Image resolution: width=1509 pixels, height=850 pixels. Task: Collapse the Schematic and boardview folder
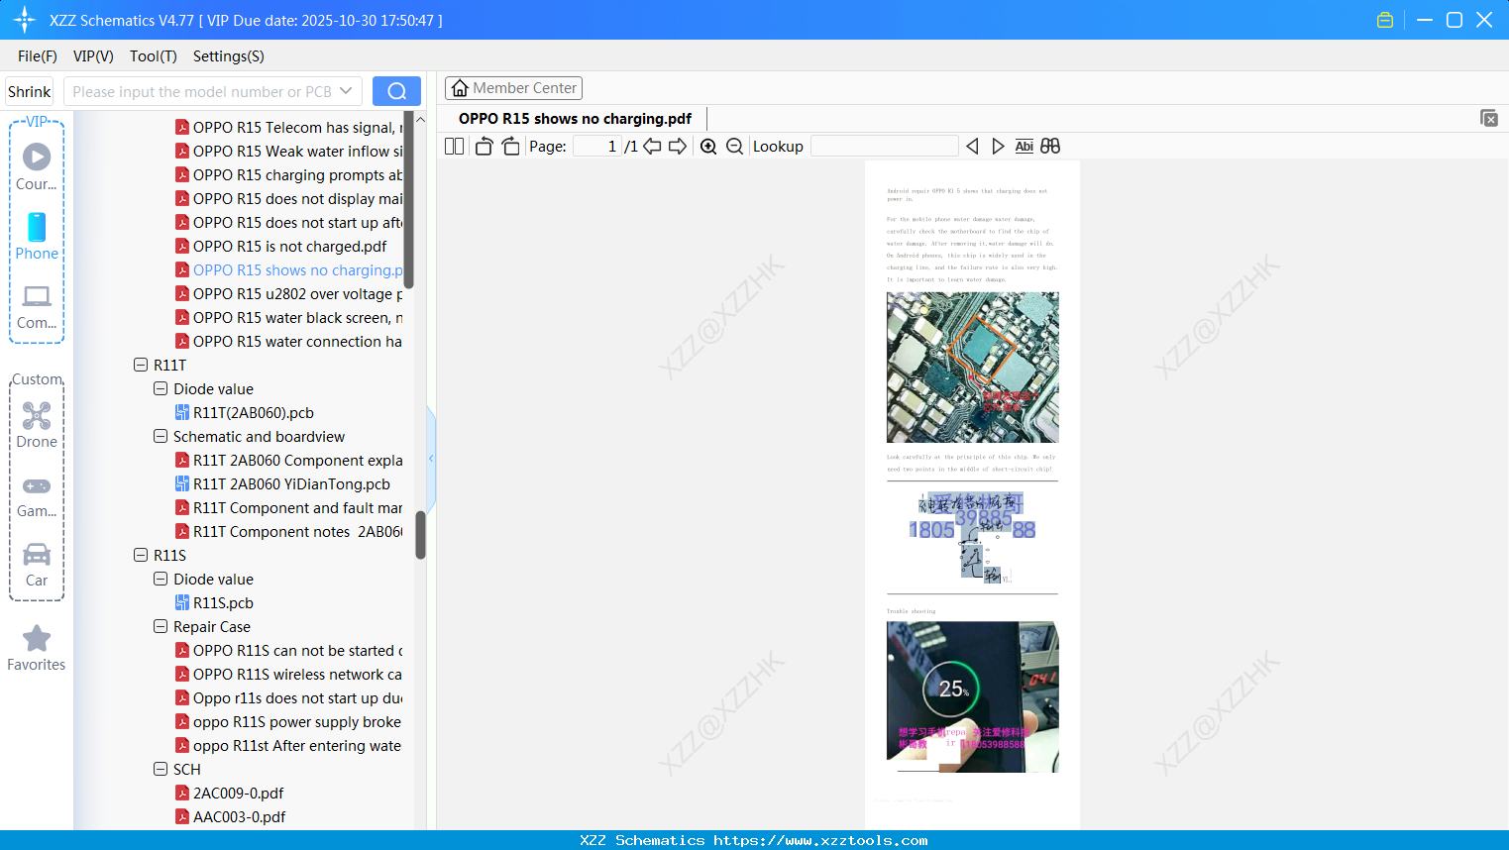(x=161, y=436)
